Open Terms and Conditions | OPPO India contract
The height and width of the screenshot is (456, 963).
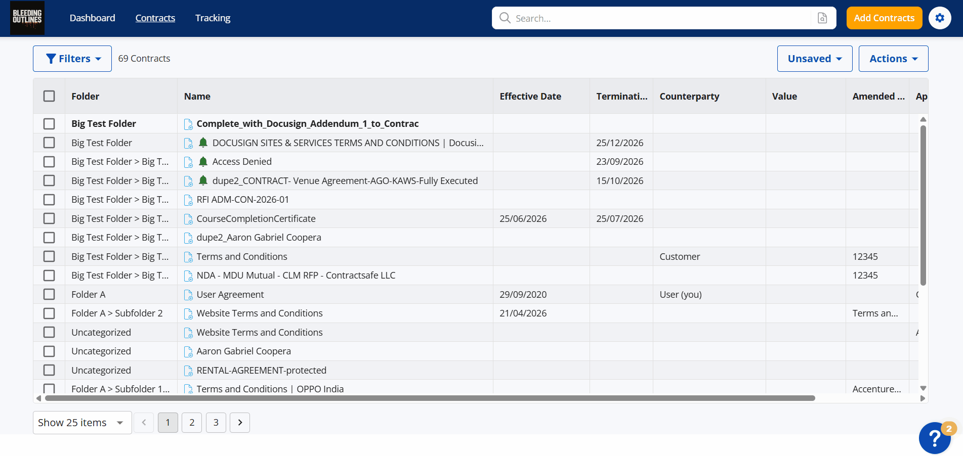[x=270, y=389]
